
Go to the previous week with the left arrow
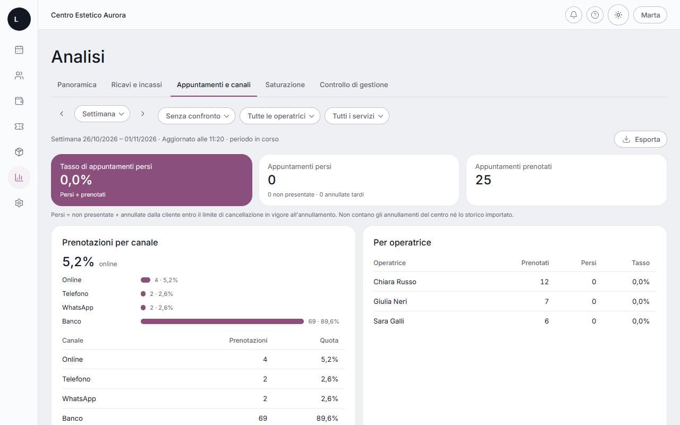(x=62, y=114)
